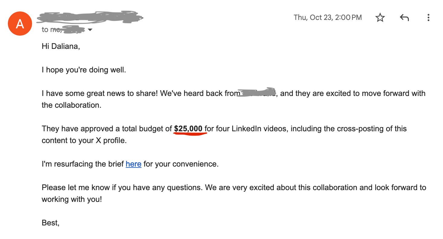The width and height of the screenshot is (443, 239).
Task: Open the three-dot more options menu
Action: [428, 18]
